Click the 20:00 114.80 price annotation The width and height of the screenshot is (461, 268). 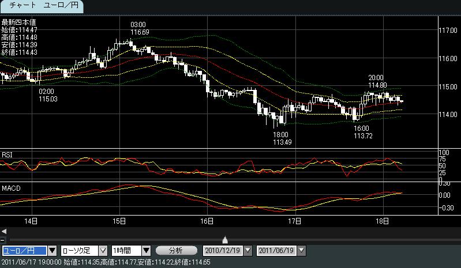click(x=376, y=82)
